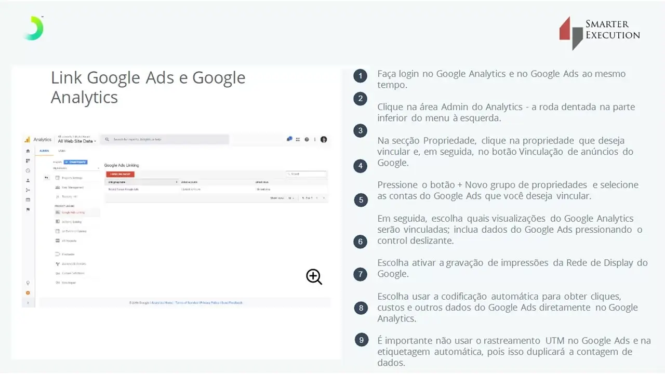The width and height of the screenshot is (665, 374).
Task: Open the Audience person sidebar icon
Action: 28,180
